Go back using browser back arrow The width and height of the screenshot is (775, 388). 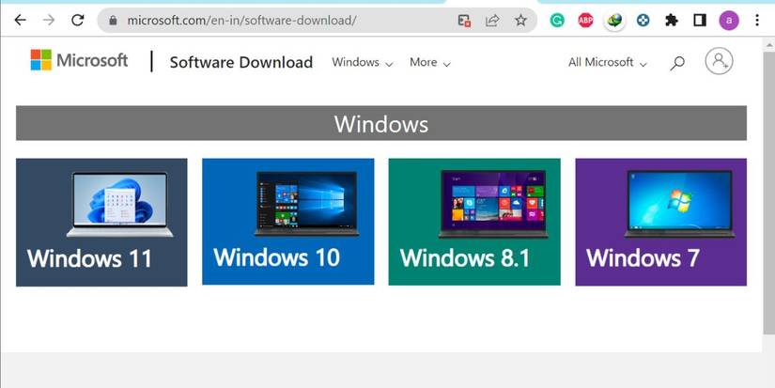(x=20, y=21)
